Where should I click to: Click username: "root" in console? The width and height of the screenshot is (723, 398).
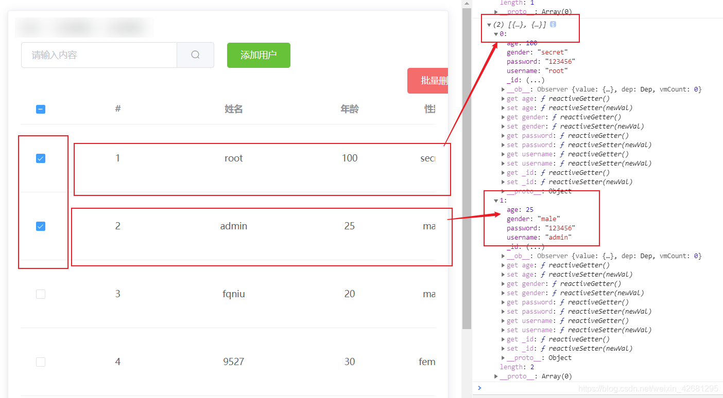pyautogui.click(x=537, y=71)
